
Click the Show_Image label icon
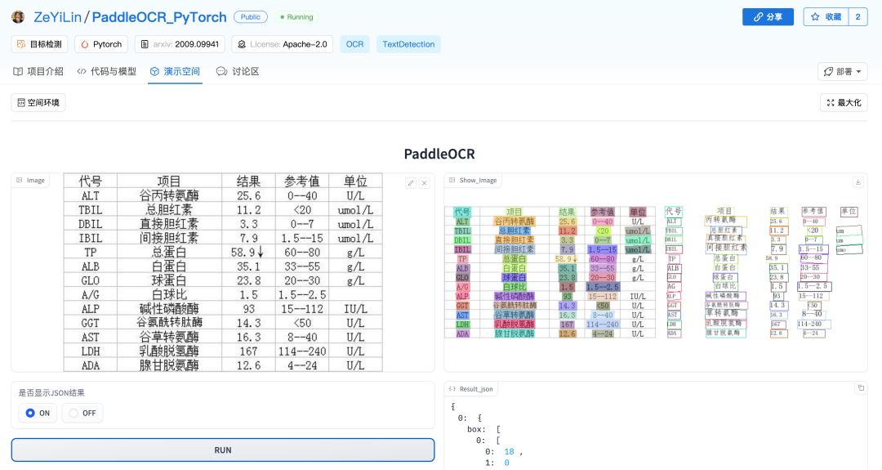point(452,180)
